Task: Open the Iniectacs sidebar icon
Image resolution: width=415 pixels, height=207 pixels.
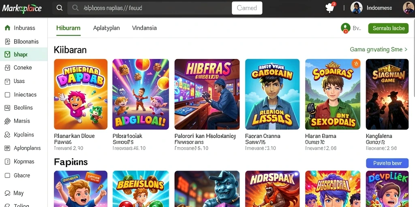Action: coord(7,95)
